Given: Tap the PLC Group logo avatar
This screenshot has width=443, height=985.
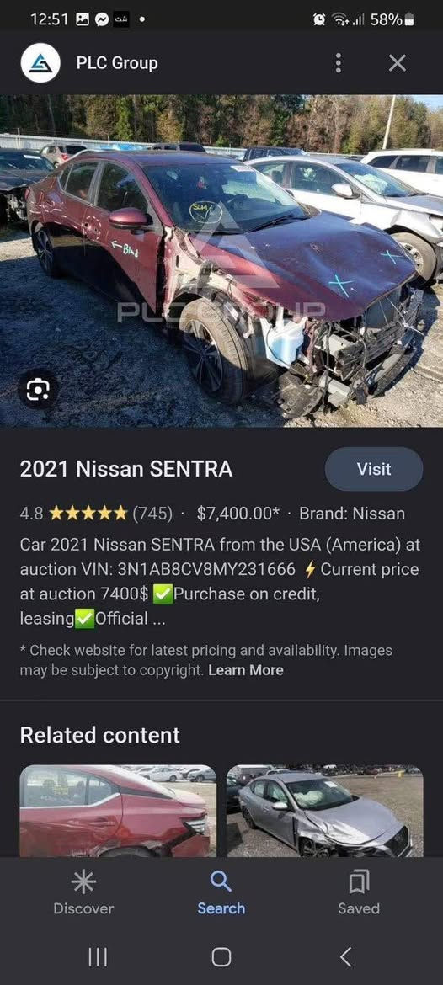Looking at the screenshot, I should coord(40,63).
